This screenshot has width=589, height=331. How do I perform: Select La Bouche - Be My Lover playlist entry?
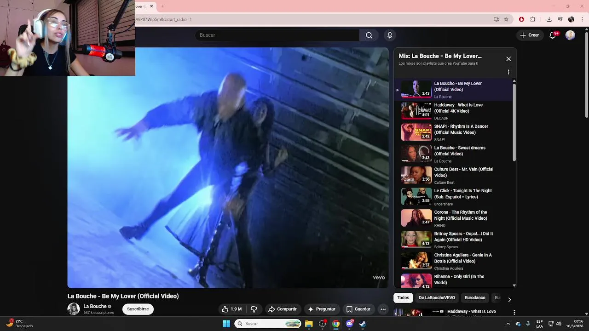pos(453,90)
